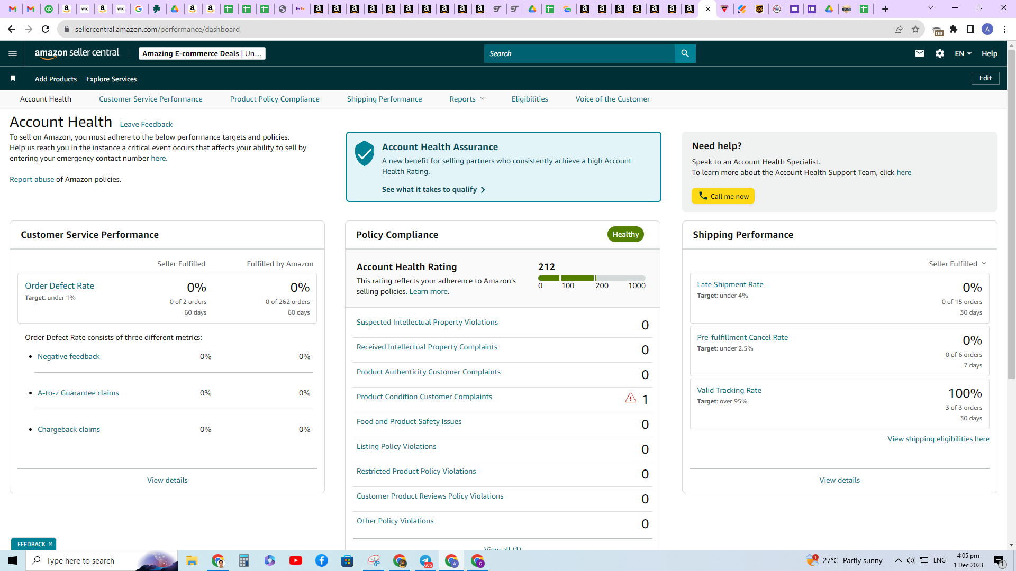Open the Chrome profile avatar
Image resolution: width=1016 pixels, height=571 pixels.
tap(987, 29)
